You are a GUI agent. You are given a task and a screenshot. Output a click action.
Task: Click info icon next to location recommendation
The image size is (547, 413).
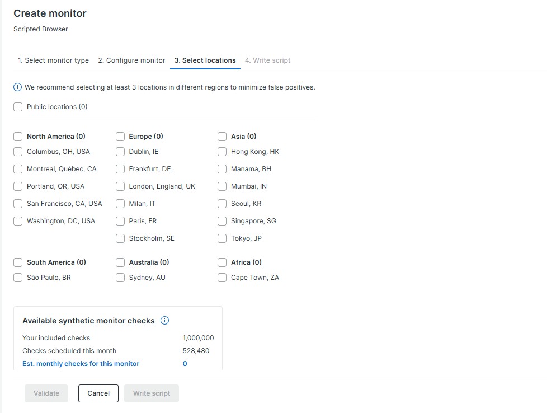click(x=18, y=87)
